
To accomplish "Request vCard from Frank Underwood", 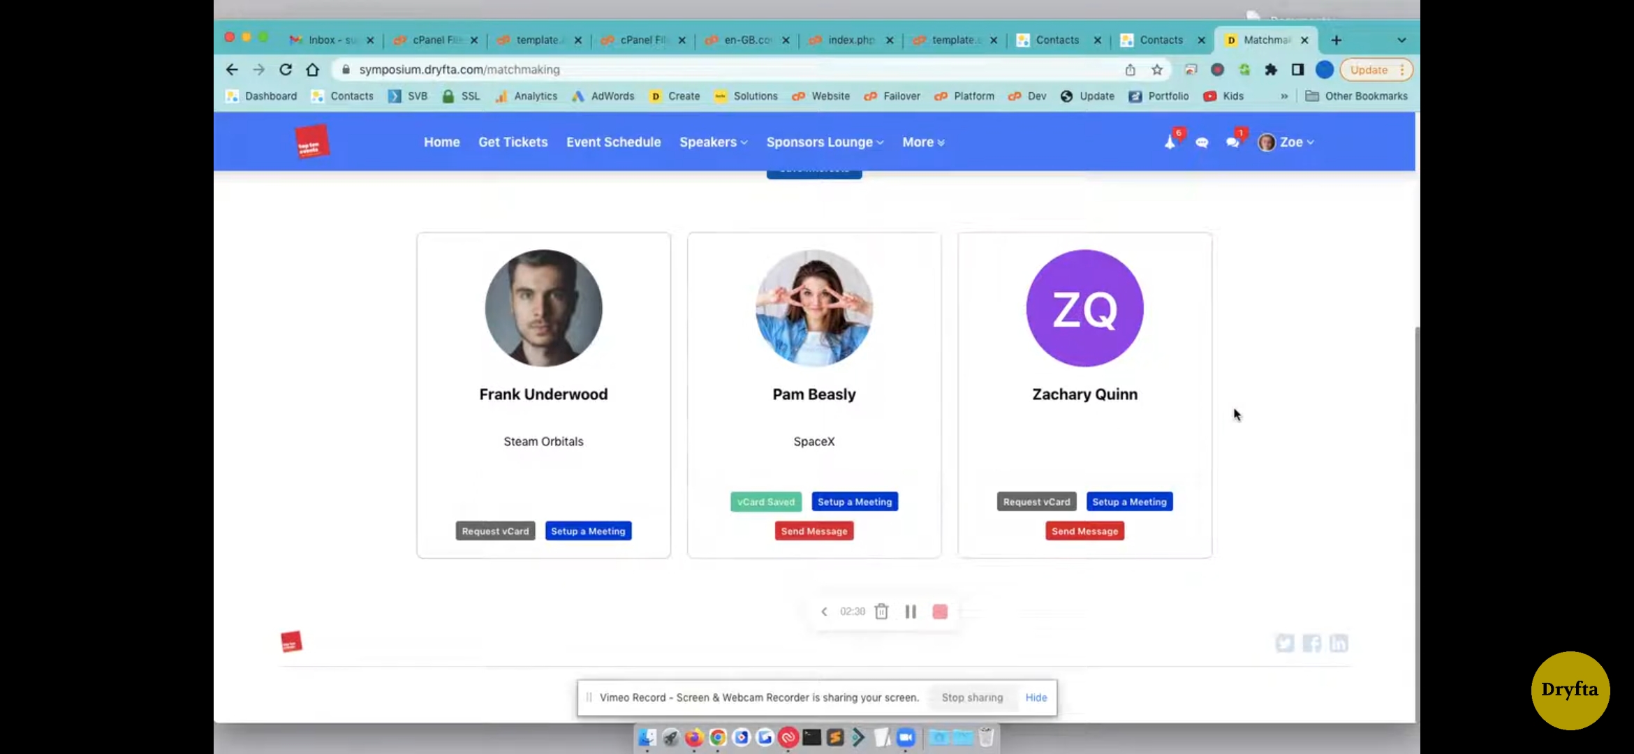I will pyautogui.click(x=495, y=531).
